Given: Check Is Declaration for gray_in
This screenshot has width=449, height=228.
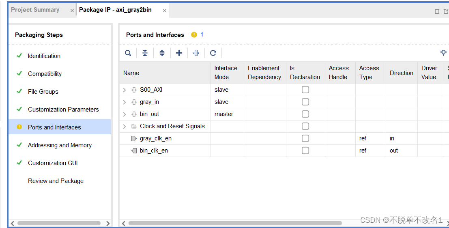Looking at the screenshot, I should tap(305, 102).
